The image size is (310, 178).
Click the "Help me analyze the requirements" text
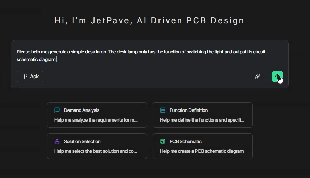click(96, 120)
